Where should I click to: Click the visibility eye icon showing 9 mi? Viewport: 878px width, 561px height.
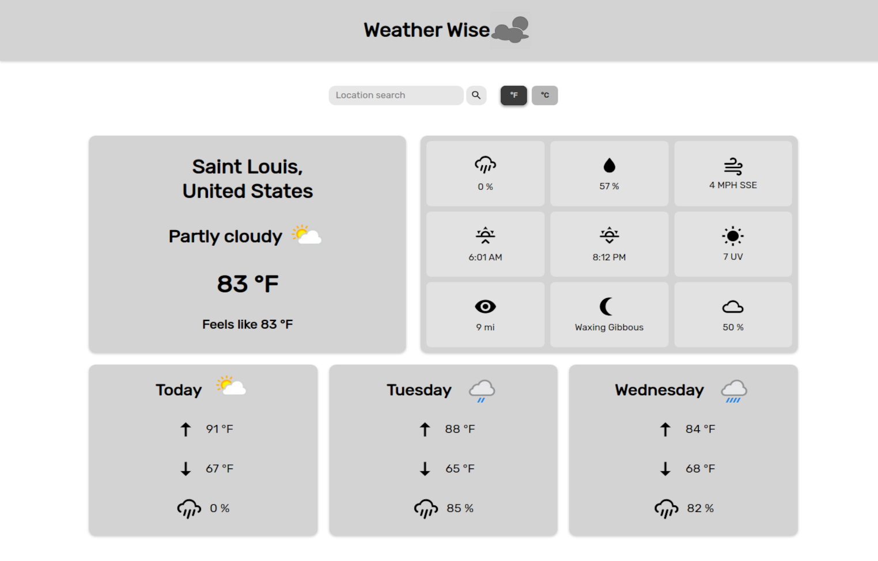pyautogui.click(x=485, y=306)
